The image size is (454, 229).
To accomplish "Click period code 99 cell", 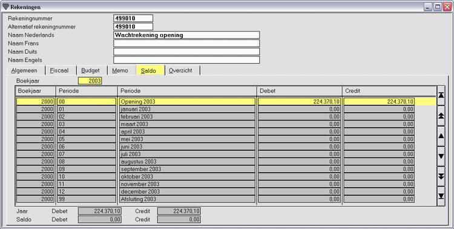I will click(87, 199).
